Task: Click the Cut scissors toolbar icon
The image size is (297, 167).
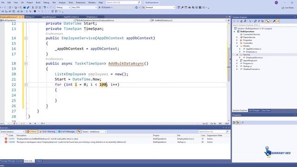Action: (x=33, y=7)
